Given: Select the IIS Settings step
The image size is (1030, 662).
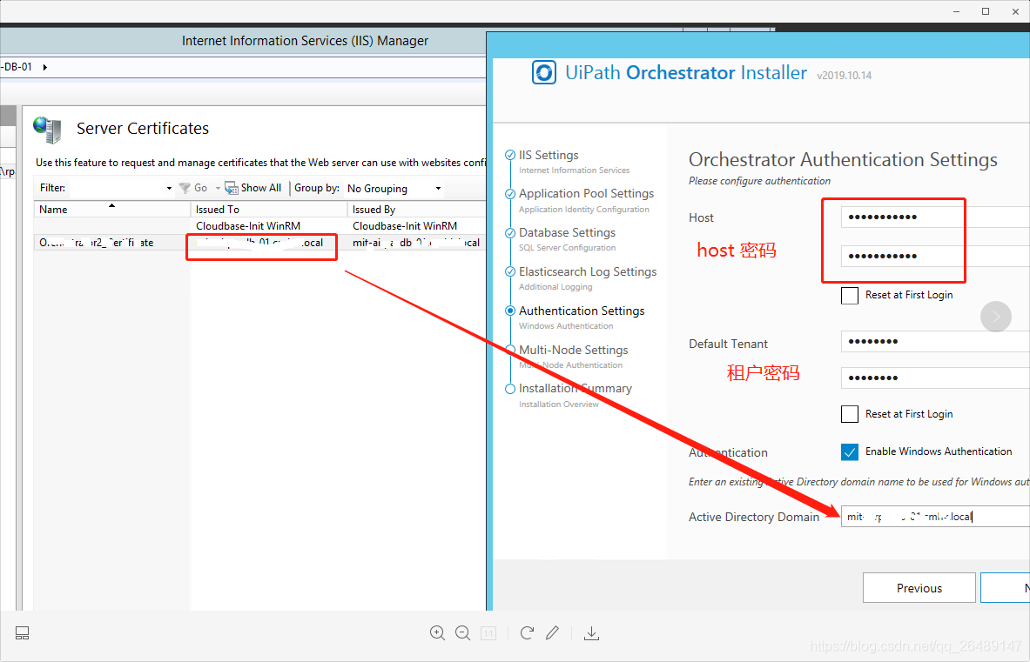Looking at the screenshot, I should [549, 155].
